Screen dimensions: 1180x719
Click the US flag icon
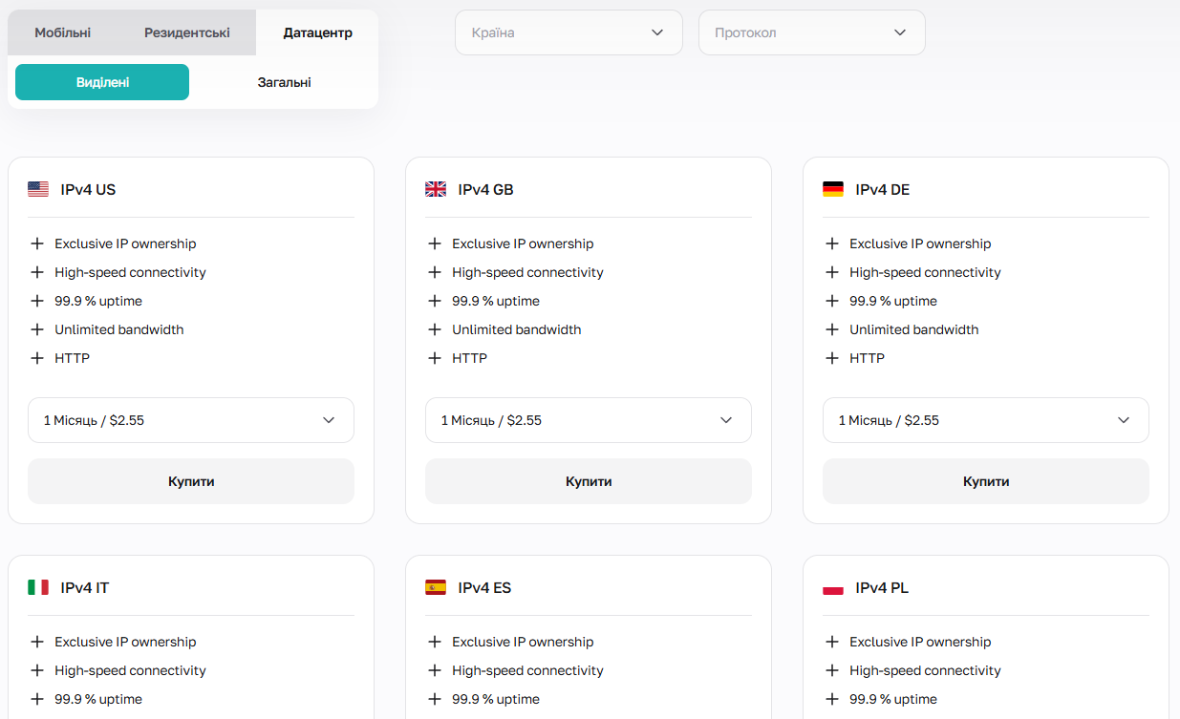pyautogui.click(x=38, y=189)
